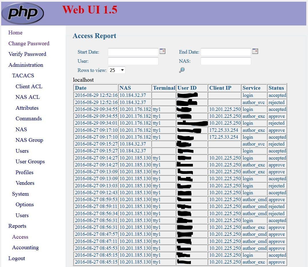This screenshot has width=308, height=267.
Task: Log out of Web UI
Action: pos(17,258)
